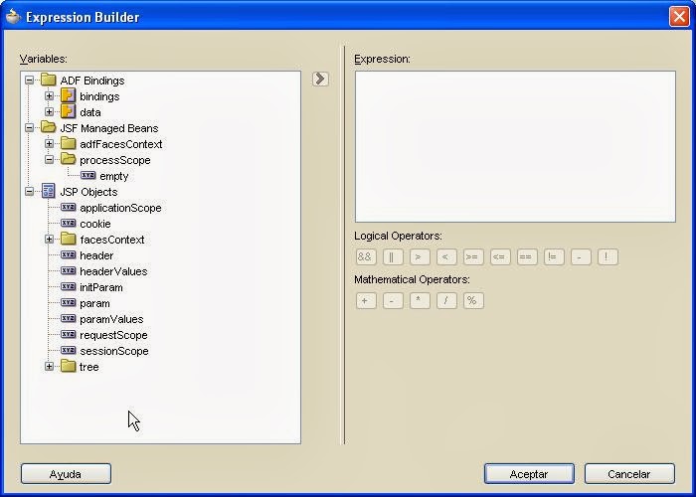Viewport: 696px width, 497px height.
Task: Click the xyz icon beside sessionScope
Action: (x=68, y=351)
